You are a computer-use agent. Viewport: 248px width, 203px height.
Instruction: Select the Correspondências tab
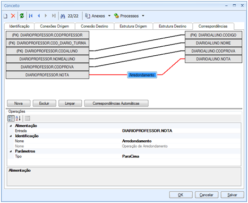213,26
